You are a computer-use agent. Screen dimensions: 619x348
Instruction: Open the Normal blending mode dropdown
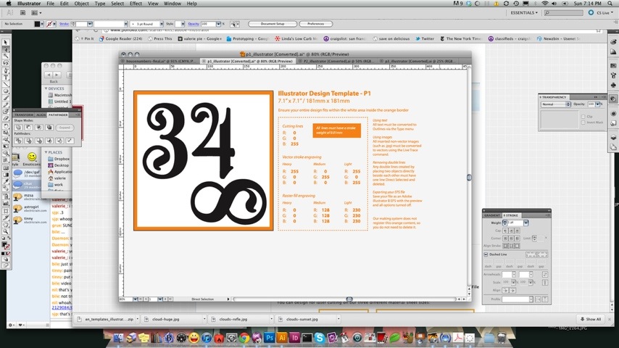(556, 104)
